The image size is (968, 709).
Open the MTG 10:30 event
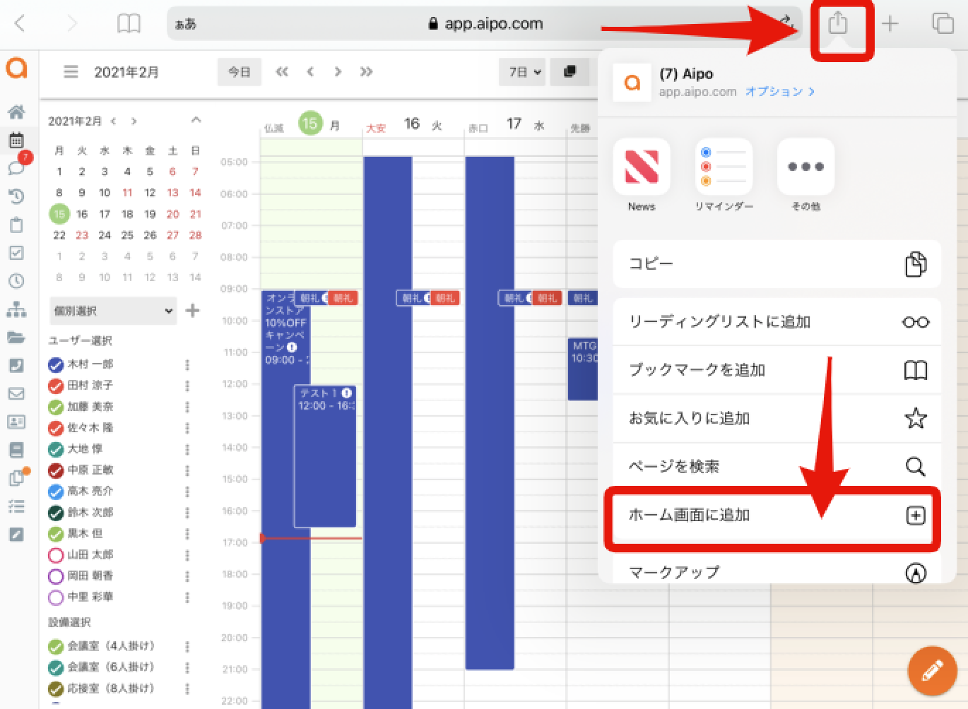[x=583, y=369]
